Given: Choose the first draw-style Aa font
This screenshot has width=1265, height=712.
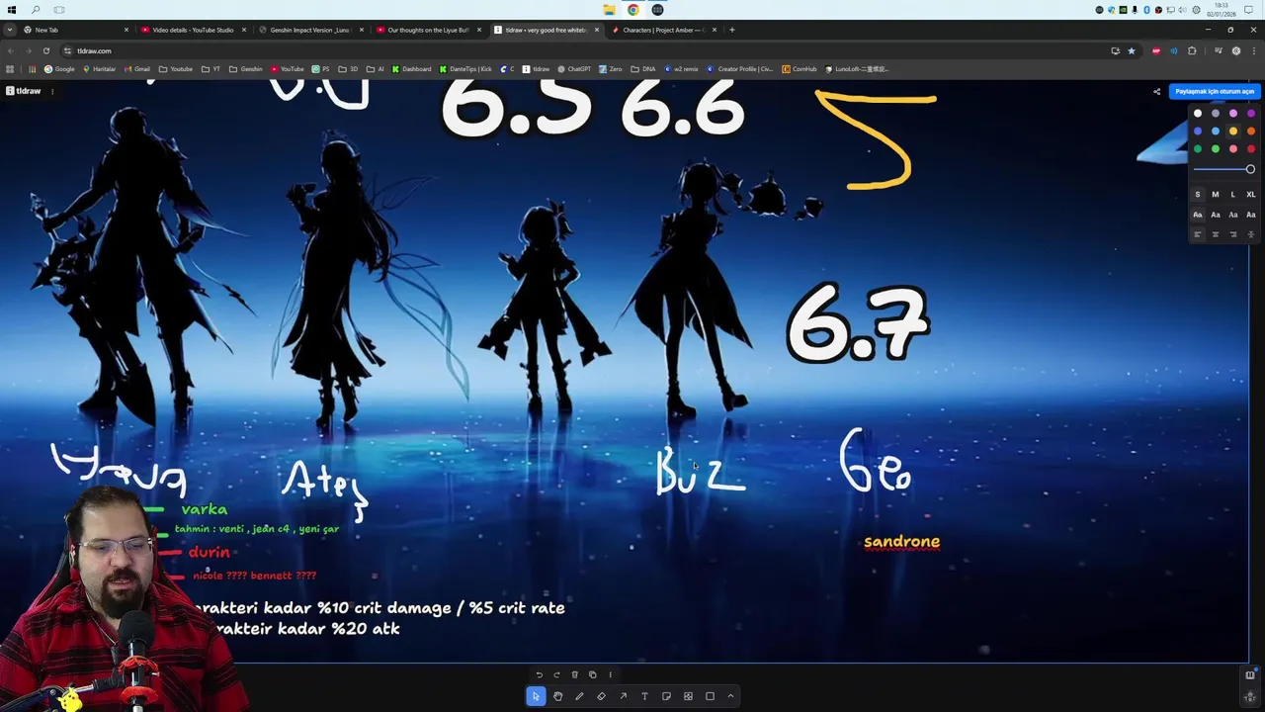Looking at the screenshot, I should tap(1198, 215).
